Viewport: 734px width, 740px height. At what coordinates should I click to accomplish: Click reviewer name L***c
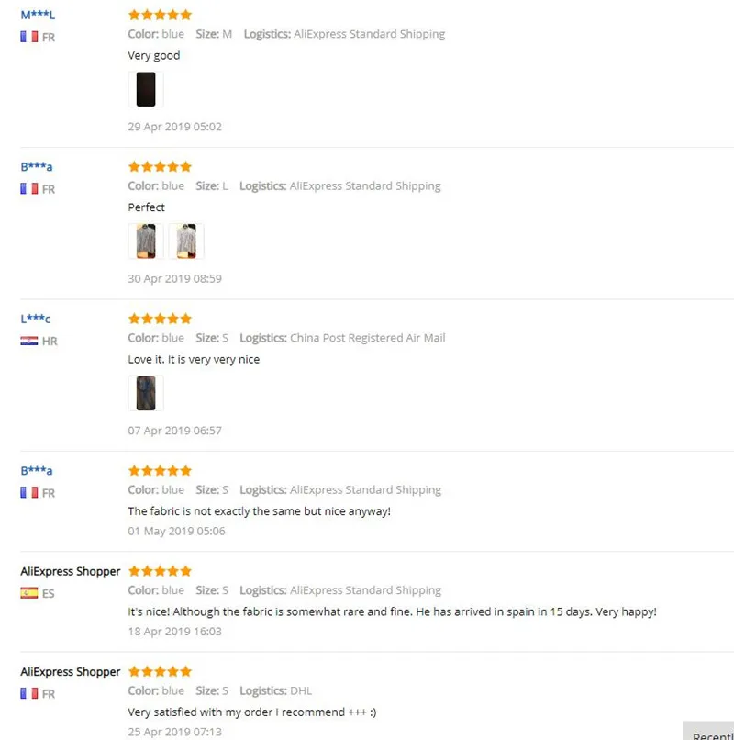pos(36,319)
